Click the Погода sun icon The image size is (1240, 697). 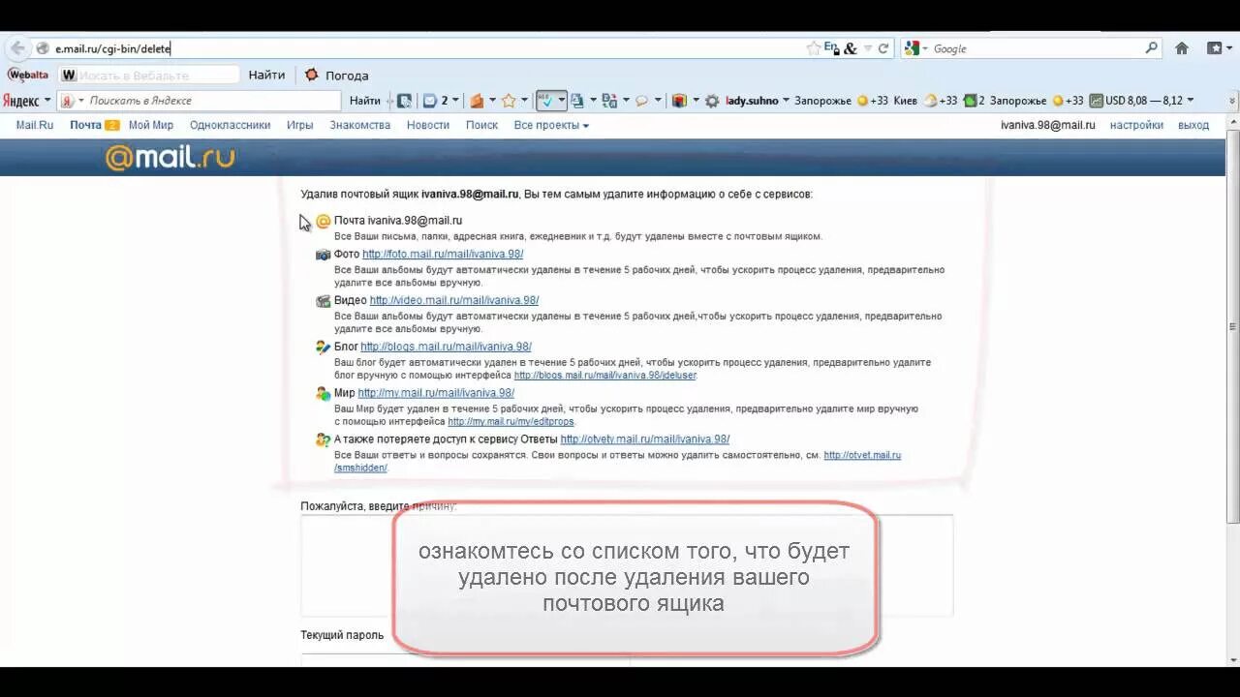click(x=312, y=75)
